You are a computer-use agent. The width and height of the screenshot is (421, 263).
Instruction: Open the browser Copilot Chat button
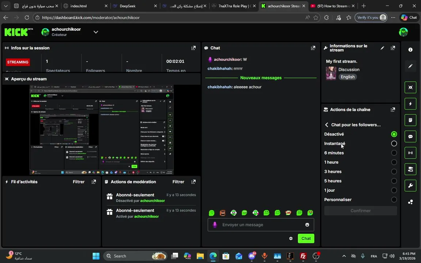tap(409, 18)
